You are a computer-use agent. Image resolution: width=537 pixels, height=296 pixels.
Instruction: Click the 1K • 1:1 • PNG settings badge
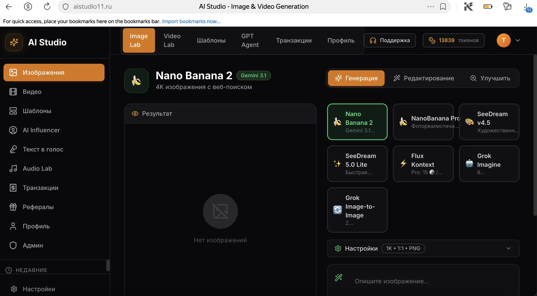tap(403, 249)
